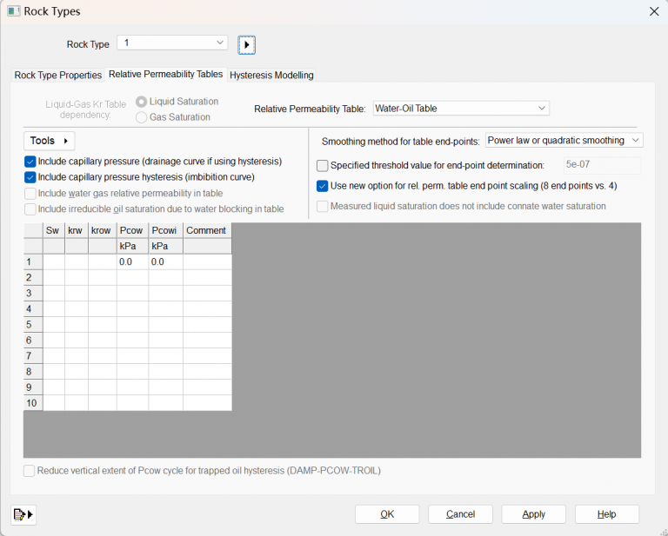
Task: Expand the Relative Permeability Table dropdown
Action: [461, 109]
